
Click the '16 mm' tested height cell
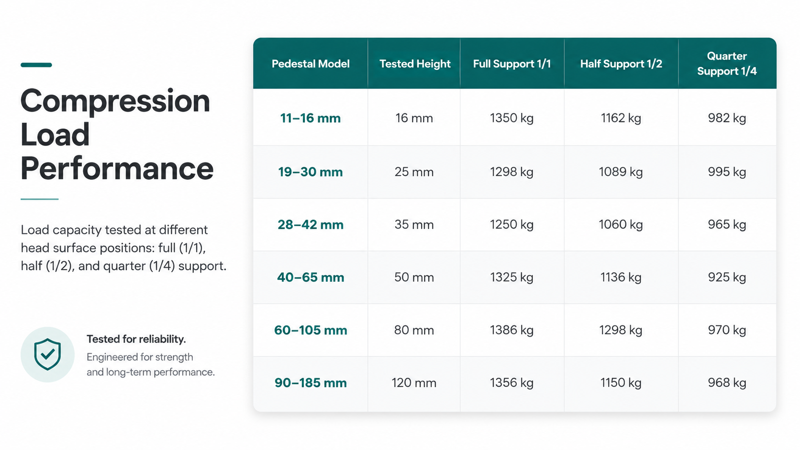(x=414, y=118)
